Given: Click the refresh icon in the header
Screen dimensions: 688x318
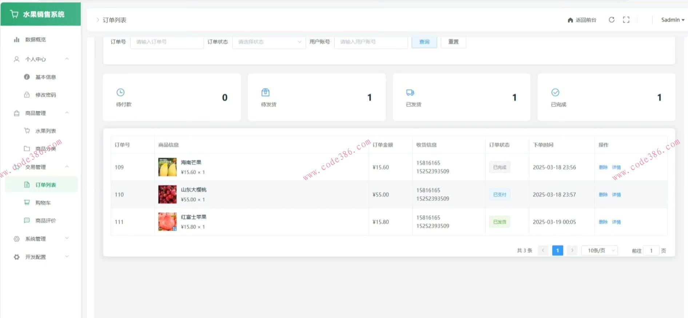Looking at the screenshot, I should tap(612, 20).
